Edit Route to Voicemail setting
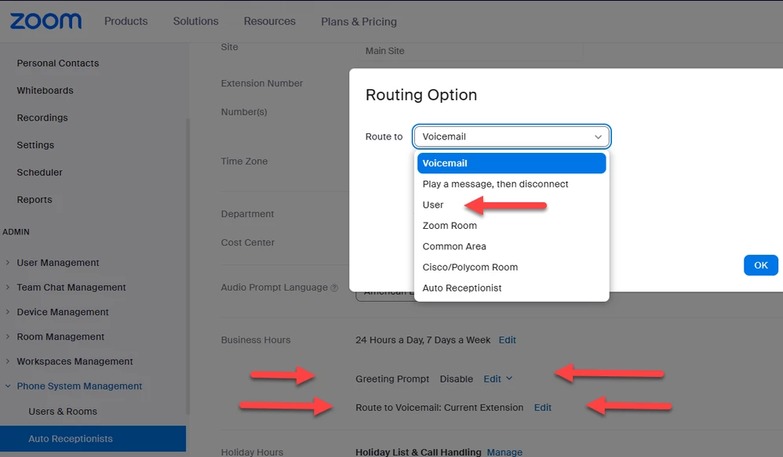 tap(543, 408)
